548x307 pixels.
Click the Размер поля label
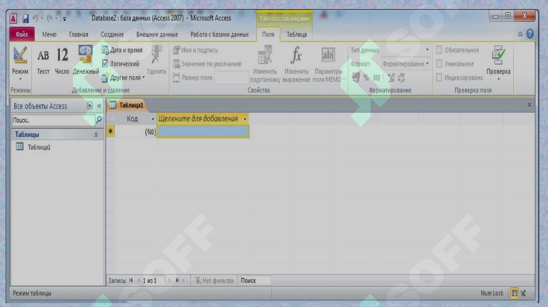coord(197,78)
